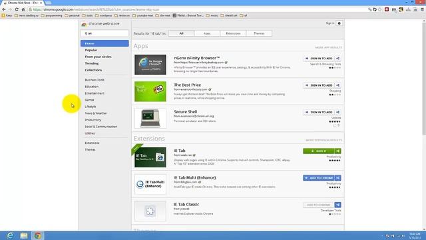Image resolution: width=426 pixels, height=240 pixels.
Task: Open Themes link in sidebar
Action: (90, 149)
